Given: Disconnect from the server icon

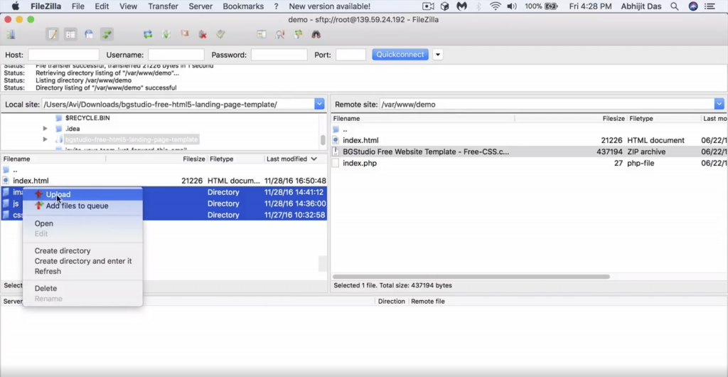Looking at the screenshot, I should click(x=203, y=34).
